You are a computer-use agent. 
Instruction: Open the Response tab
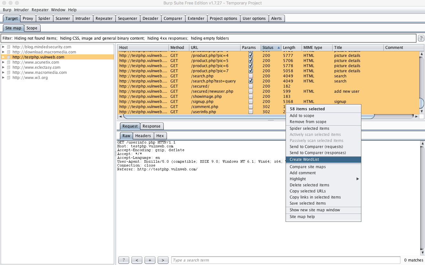click(x=152, y=126)
